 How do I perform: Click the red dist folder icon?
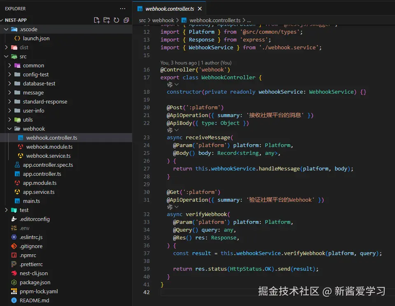click(14, 48)
